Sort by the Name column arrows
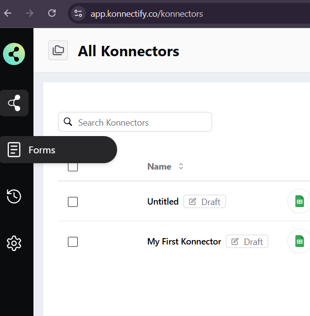The height and width of the screenshot is (316, 310). pyautogui.click(x=181, y=166)
